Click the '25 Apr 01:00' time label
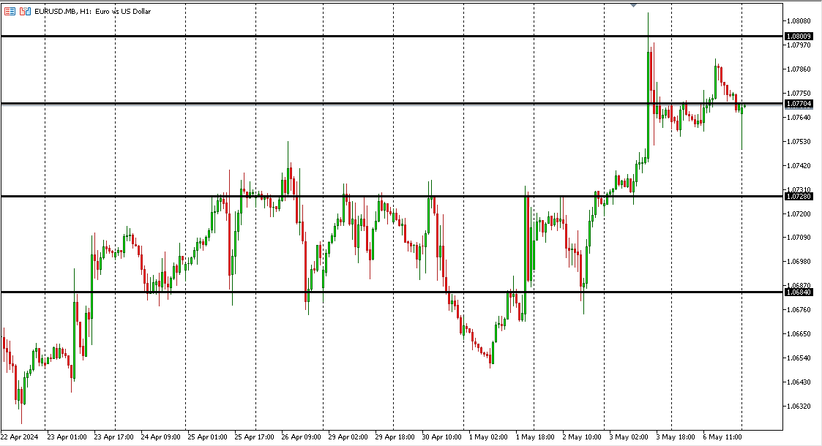 pyautogui.click(x=208, y=437)
